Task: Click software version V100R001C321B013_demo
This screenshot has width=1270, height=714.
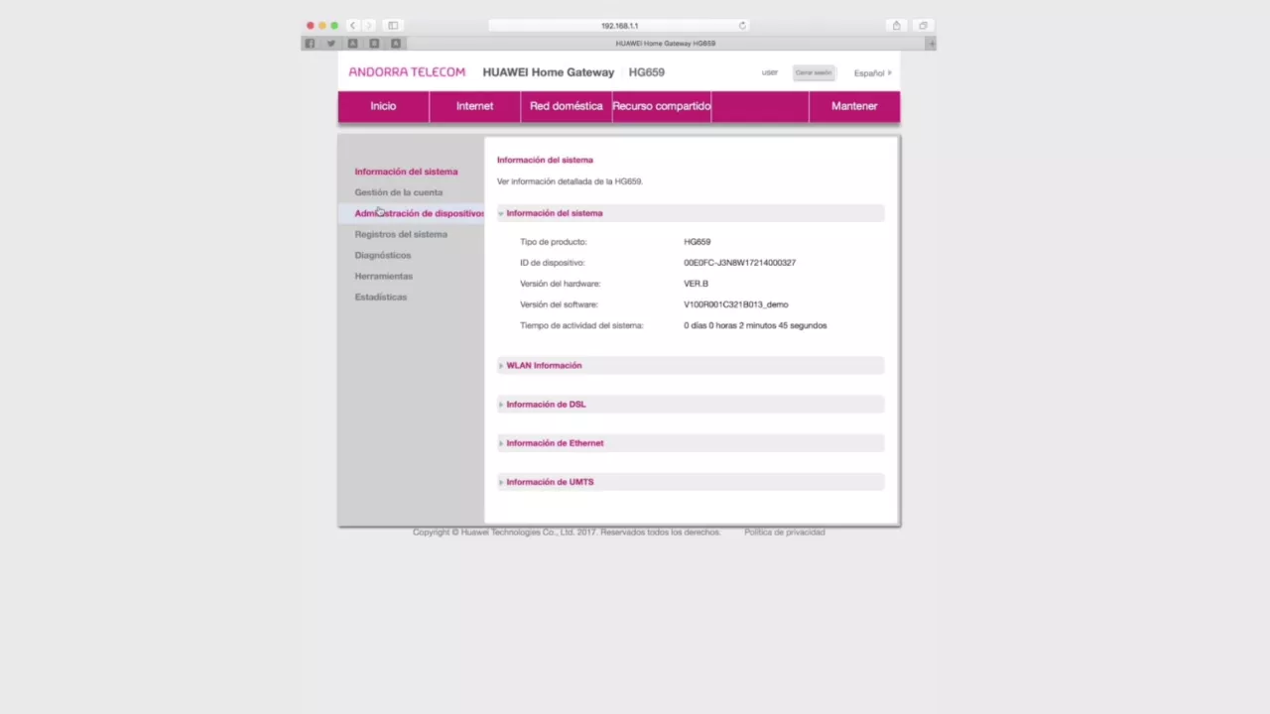Action: pos(735,304)
